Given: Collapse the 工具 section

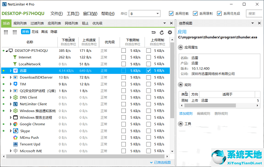Looking at the screenshot, I should [x=180, y=124].
